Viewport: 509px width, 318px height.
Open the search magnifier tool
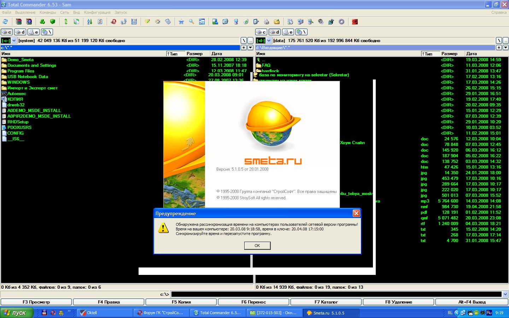click(191, 22)
